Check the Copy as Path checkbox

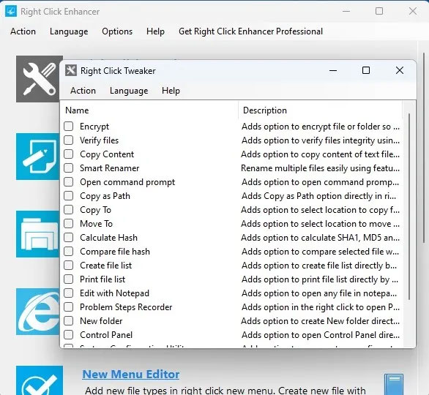pyautogui.click(x=68, y=196)
